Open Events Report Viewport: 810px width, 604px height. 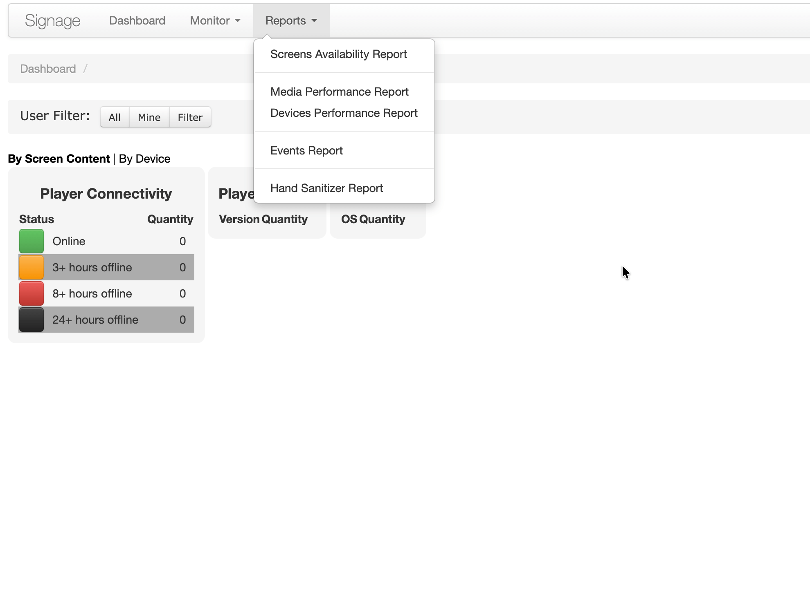point(306,150)
